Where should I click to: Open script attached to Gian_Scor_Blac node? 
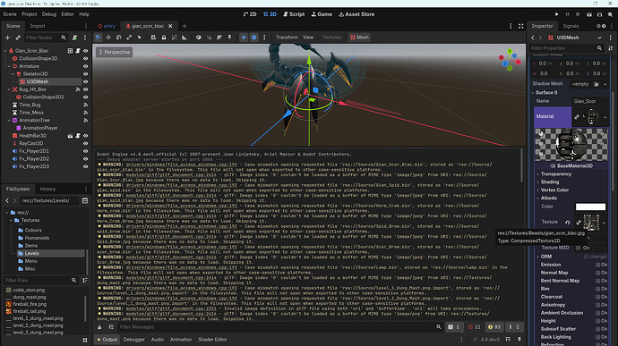[x=78, y=51]
